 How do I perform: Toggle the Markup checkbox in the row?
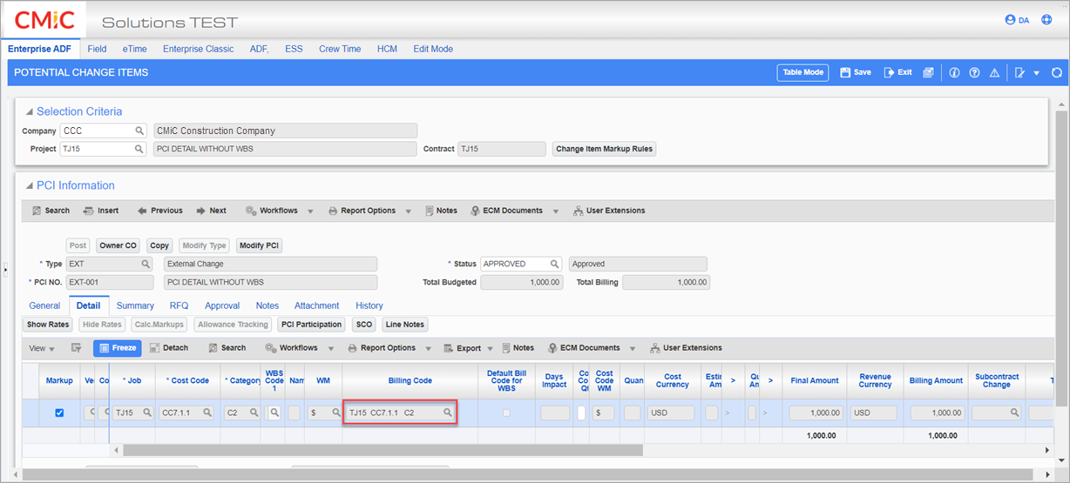coord(59,413)
